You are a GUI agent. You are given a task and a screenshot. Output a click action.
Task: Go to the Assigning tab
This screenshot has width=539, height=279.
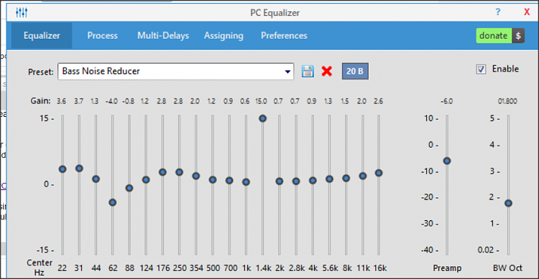[224, 36]
